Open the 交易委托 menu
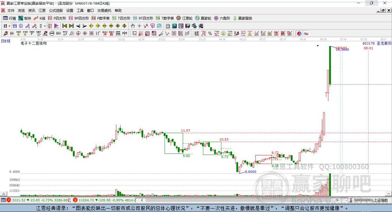This screenshot has height=212, width=392. [104, 10]
